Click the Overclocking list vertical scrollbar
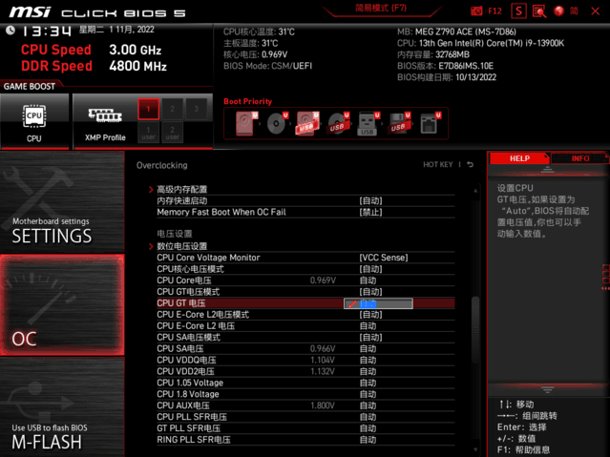The width and height of the screenshot is (610, 457). pos(474,324)
